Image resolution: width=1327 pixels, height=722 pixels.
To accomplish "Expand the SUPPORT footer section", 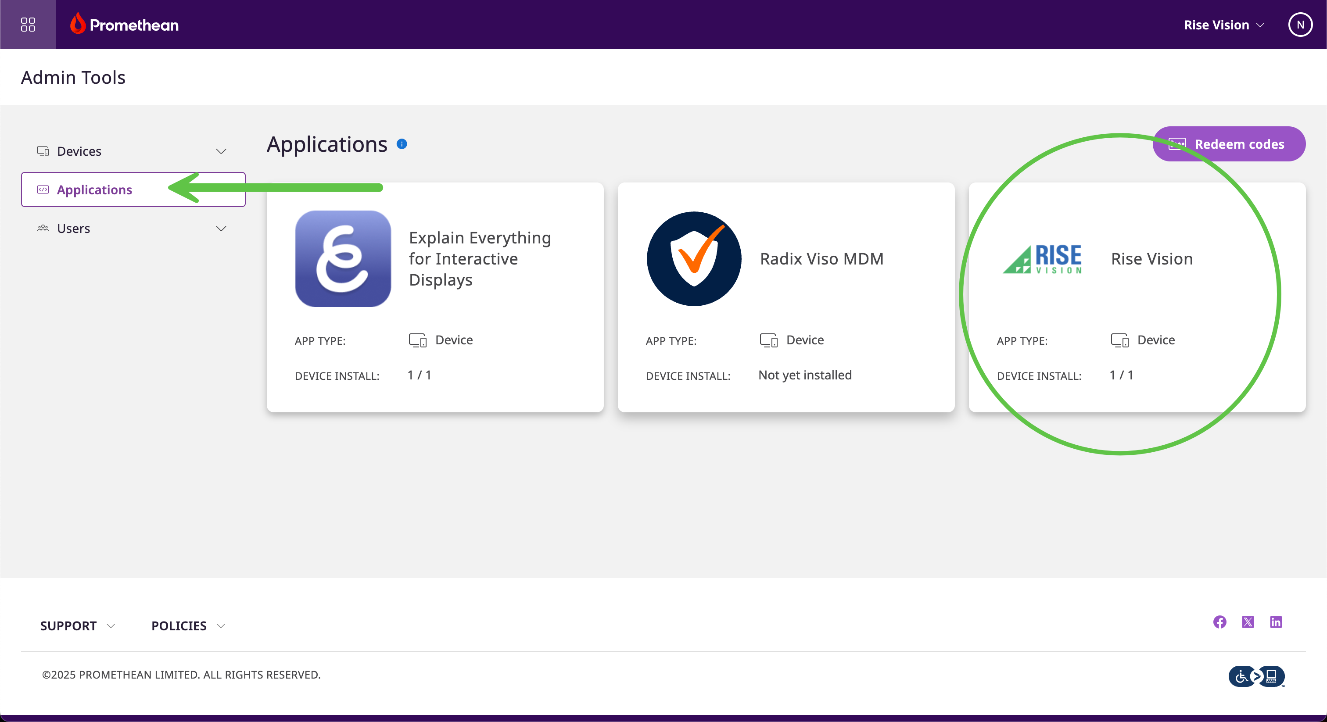I will click(x=78, y=625).
